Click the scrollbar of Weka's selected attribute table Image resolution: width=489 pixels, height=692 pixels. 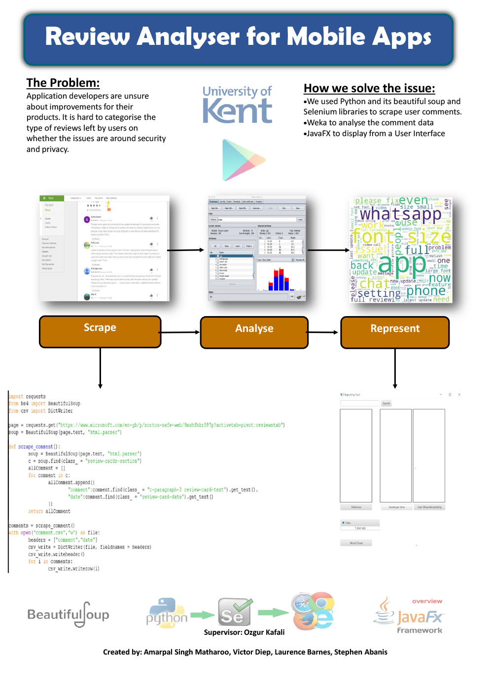303,247
